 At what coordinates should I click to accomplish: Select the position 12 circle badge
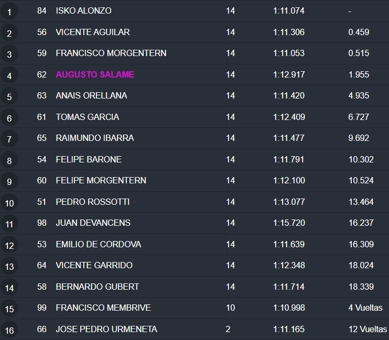(9, 245)
